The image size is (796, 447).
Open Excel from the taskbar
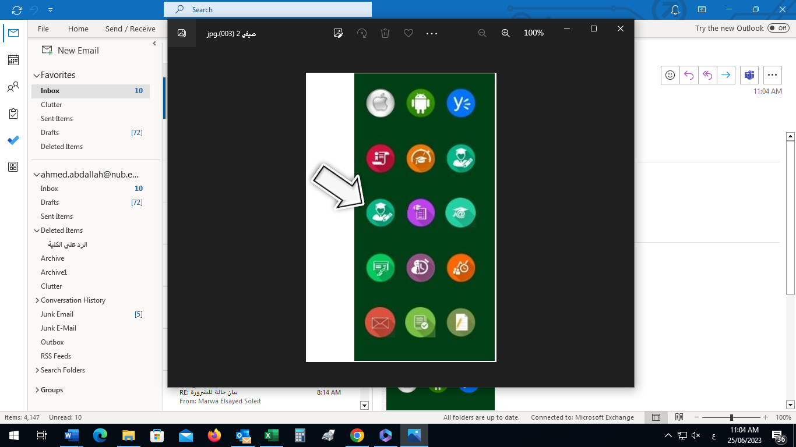(272, 435)
